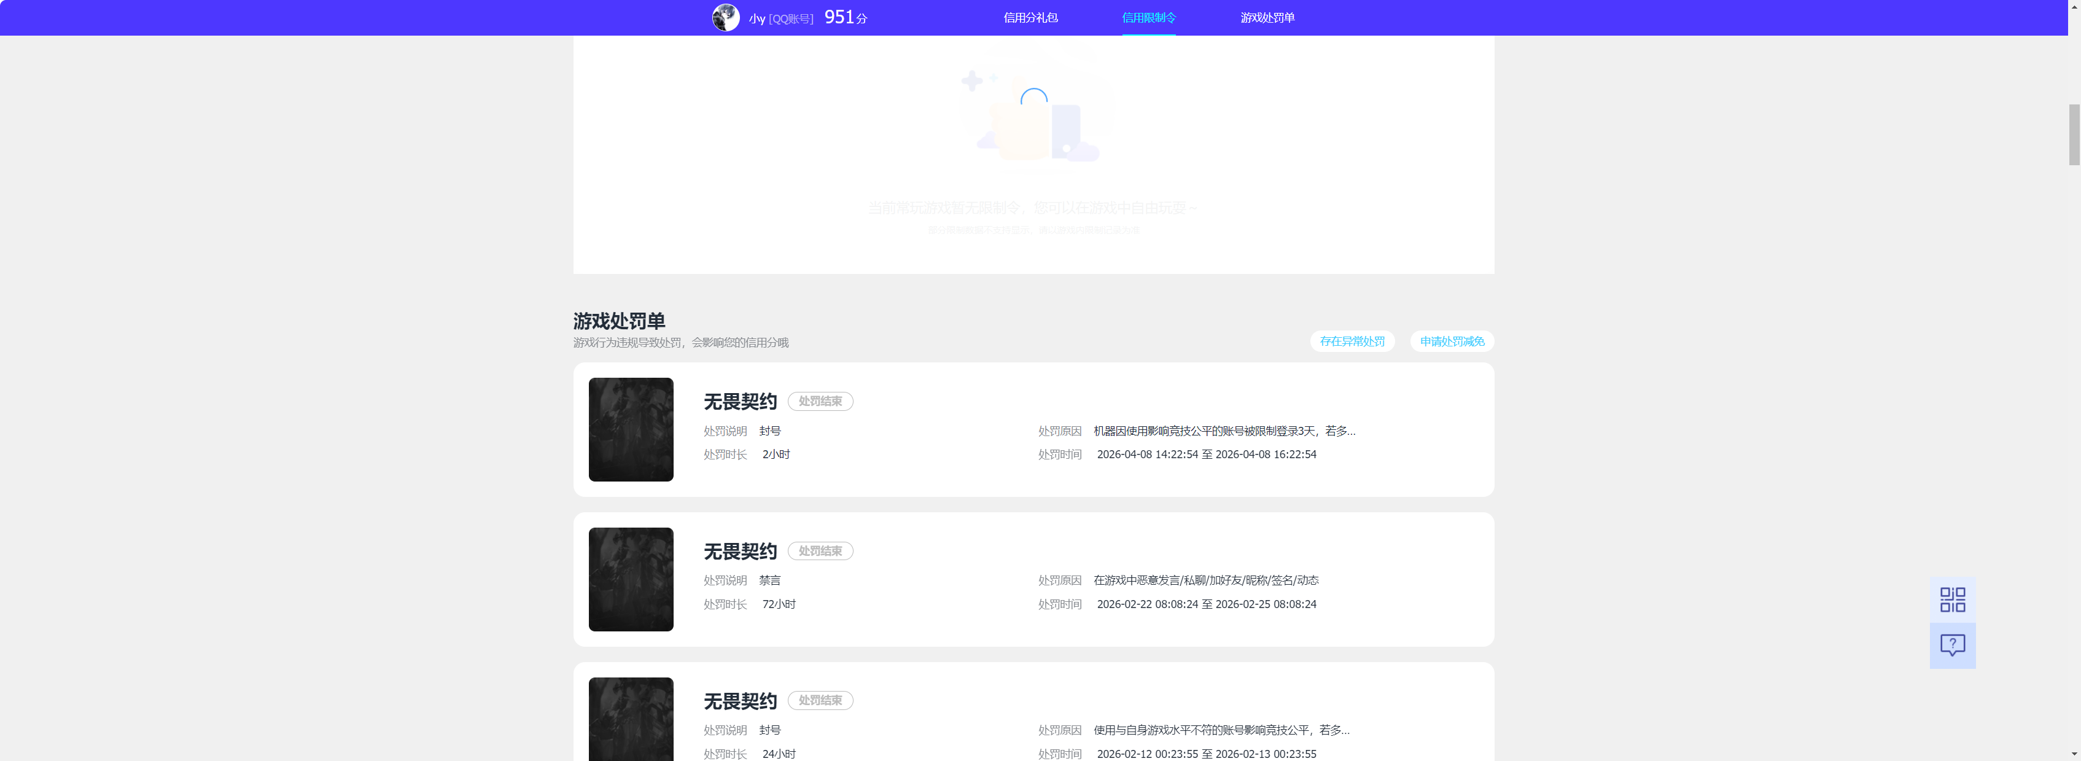This screenshot has width=2081, height=761.
Task: Click the vertical scrollbar thumb
Action: click(2074, 134)
